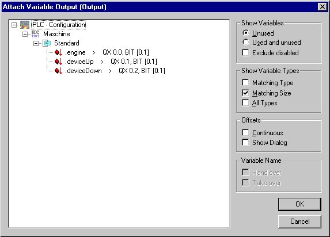Screen dimensions: 330x237
Task: Select the Unused radio button
Action: 245,33
